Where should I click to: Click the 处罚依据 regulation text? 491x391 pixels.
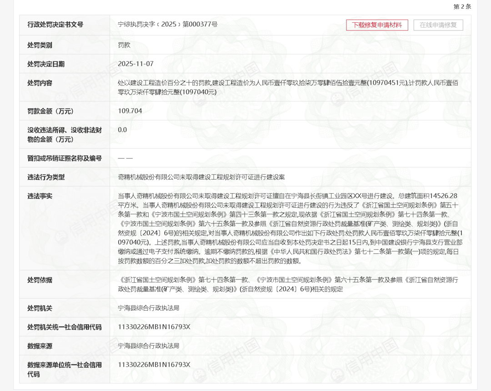point(287,285)
